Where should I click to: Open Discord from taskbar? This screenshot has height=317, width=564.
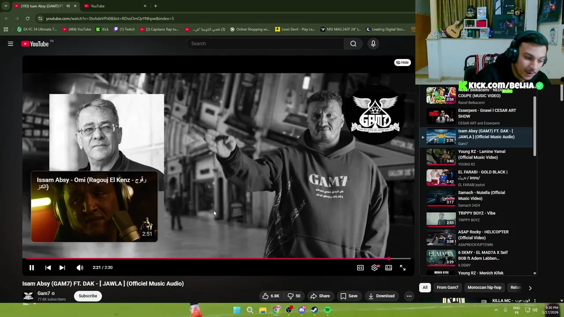coord(302,310)
